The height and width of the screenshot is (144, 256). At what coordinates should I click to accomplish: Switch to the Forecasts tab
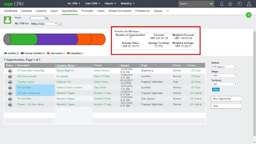(87, 11)
